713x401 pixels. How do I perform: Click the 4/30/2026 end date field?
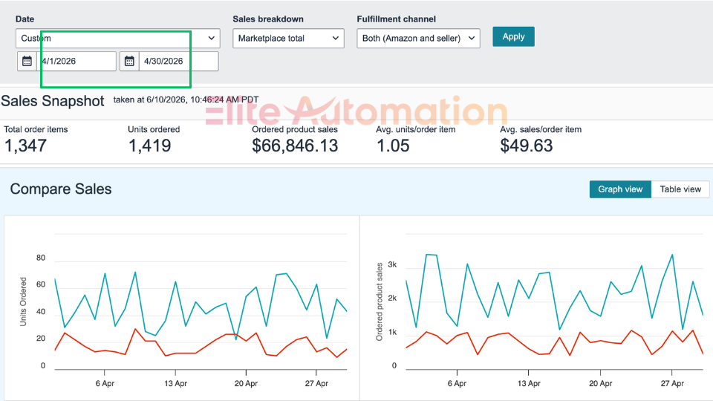click(179, 61)
